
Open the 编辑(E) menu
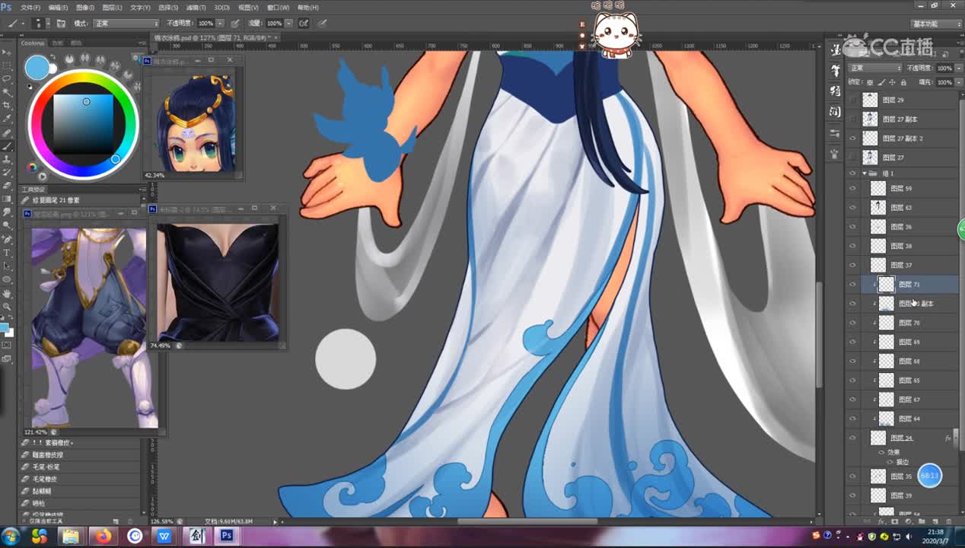[x=58, y=8]
